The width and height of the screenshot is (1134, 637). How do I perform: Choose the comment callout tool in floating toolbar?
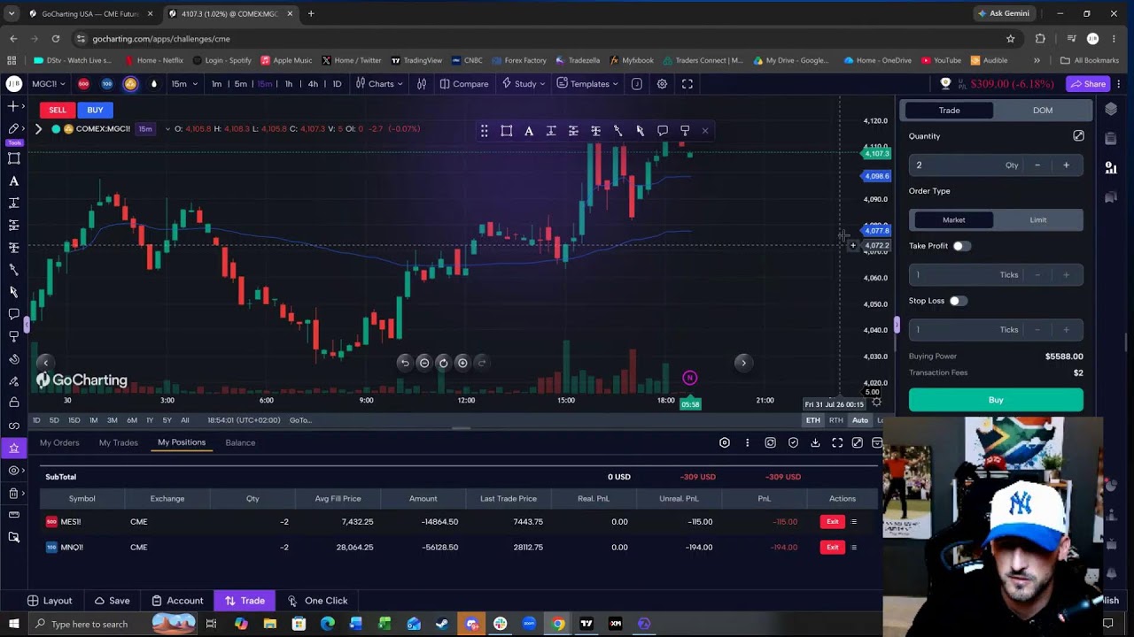(663, 131)
